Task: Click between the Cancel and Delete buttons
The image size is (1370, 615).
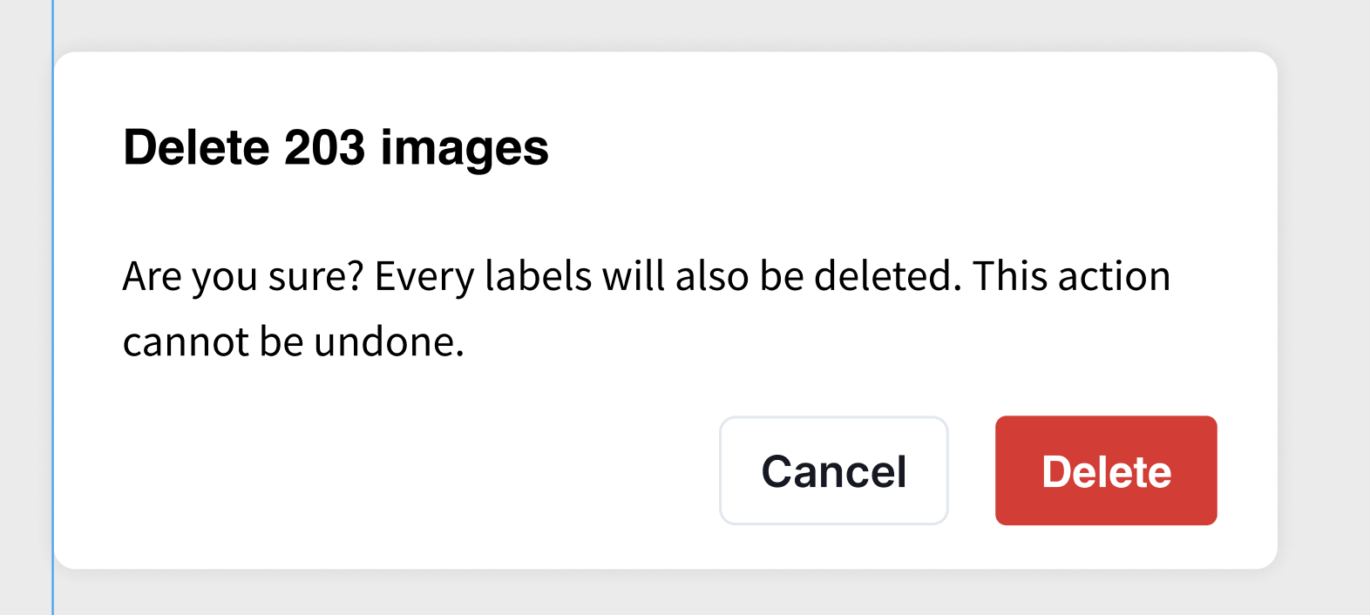Action: tap(971, 470)
